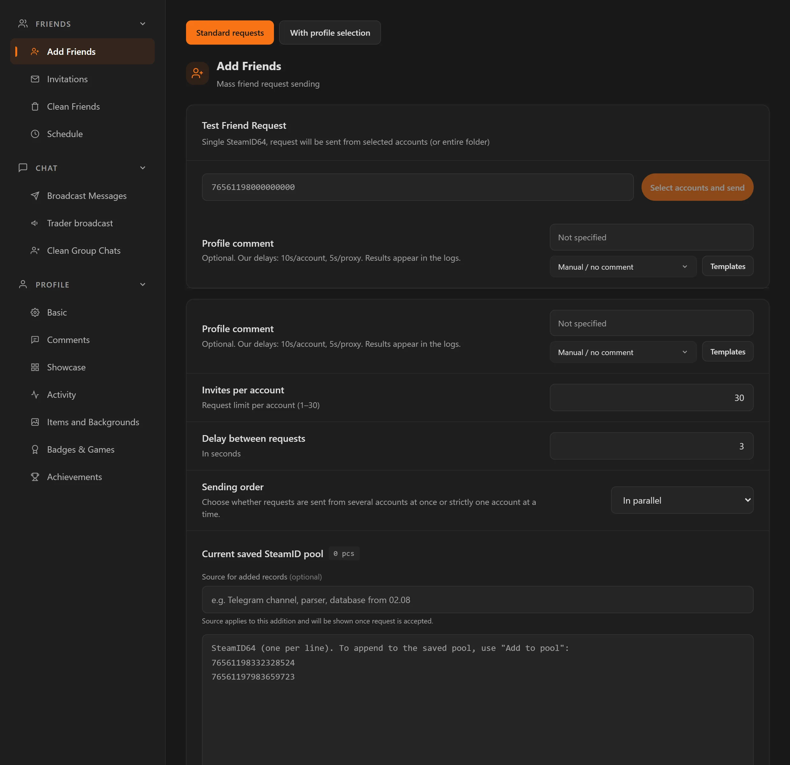
Task: Click the Items and Backgrounds image icon
Action: [35, 422]
